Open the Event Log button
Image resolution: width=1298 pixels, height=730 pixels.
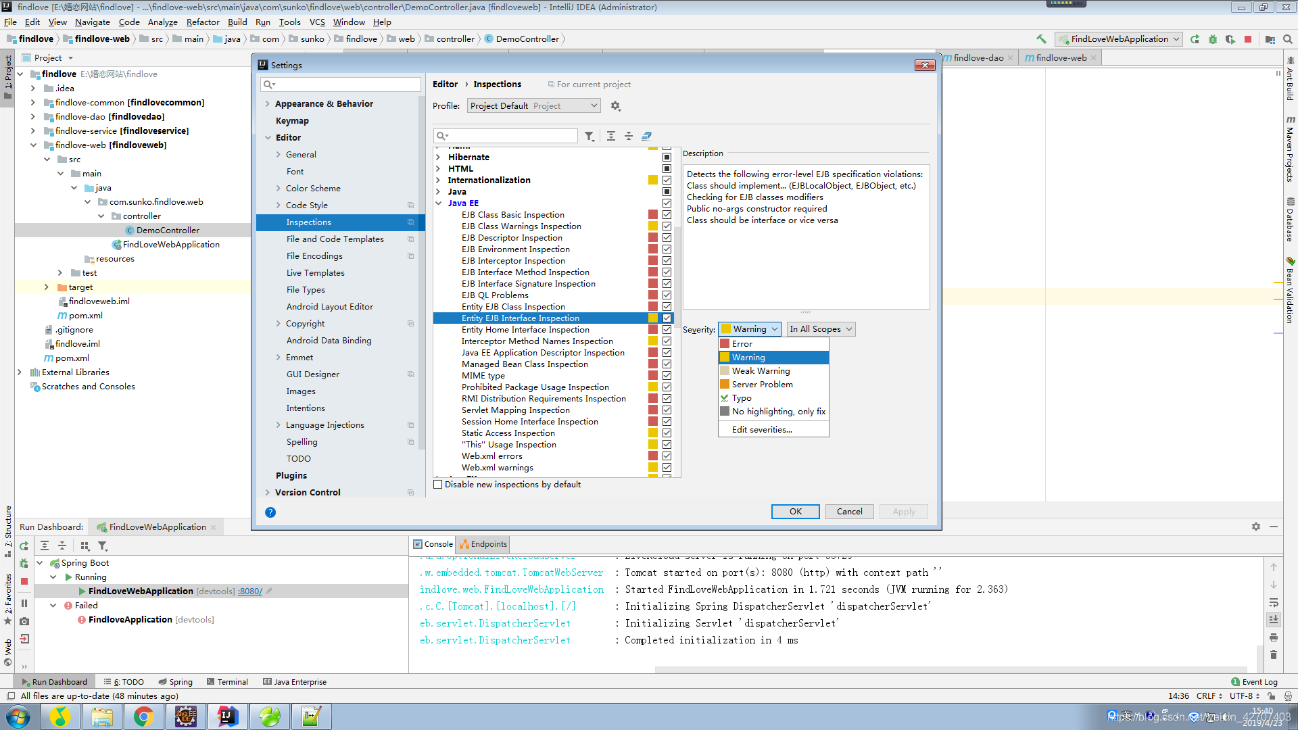click(1254, 682)
